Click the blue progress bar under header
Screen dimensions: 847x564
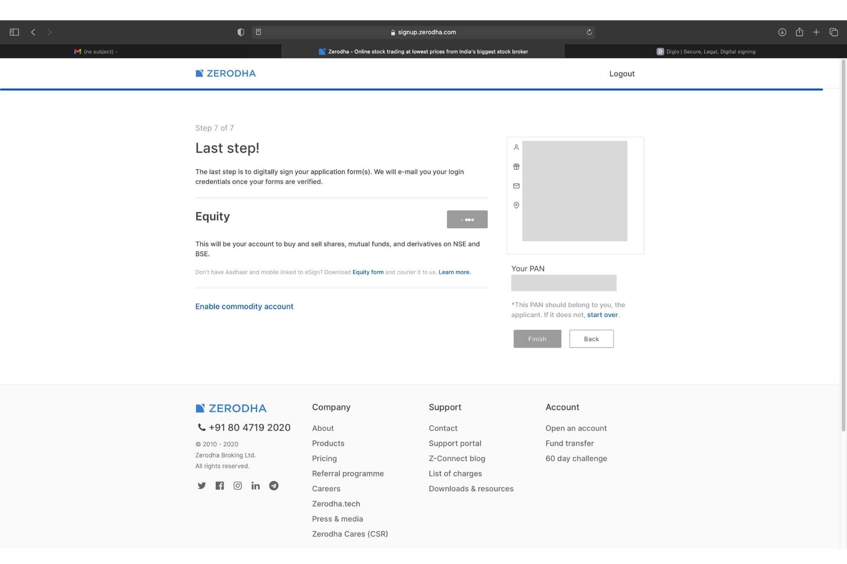411,89
